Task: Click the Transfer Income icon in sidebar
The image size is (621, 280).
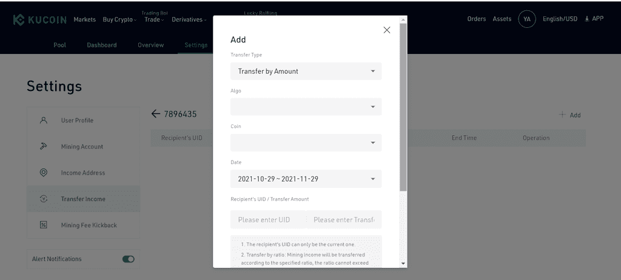Action: click(44, 199)
